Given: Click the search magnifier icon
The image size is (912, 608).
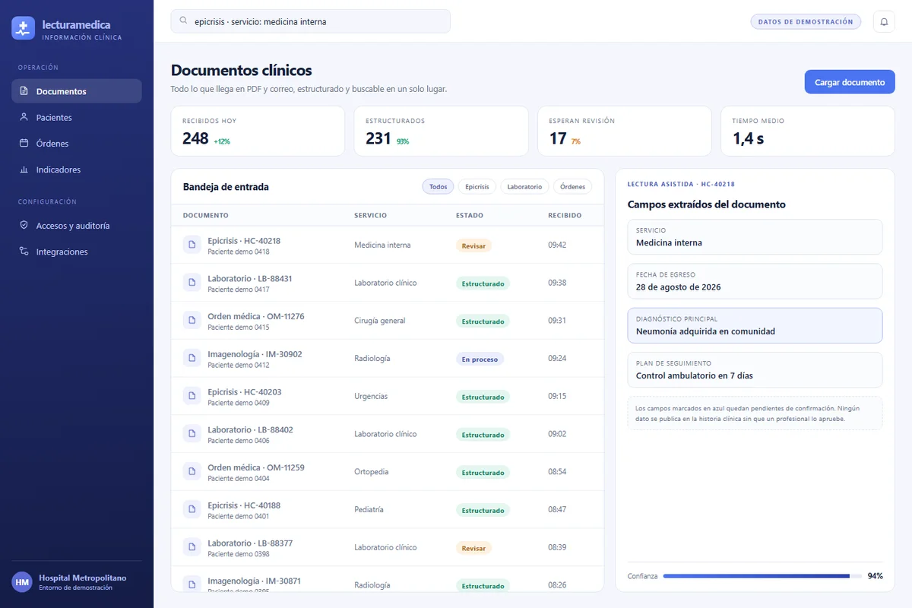Looking at the screenshot, I should pyautogui.click(x=183, y=21).
